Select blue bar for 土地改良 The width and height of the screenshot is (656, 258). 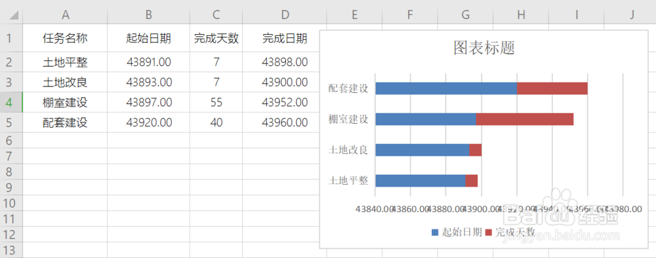coord(422,150)
